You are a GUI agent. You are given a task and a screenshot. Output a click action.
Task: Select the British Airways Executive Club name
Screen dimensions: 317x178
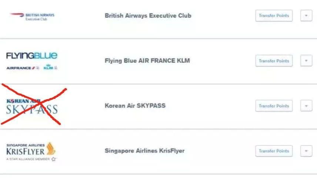coord(148,16)
